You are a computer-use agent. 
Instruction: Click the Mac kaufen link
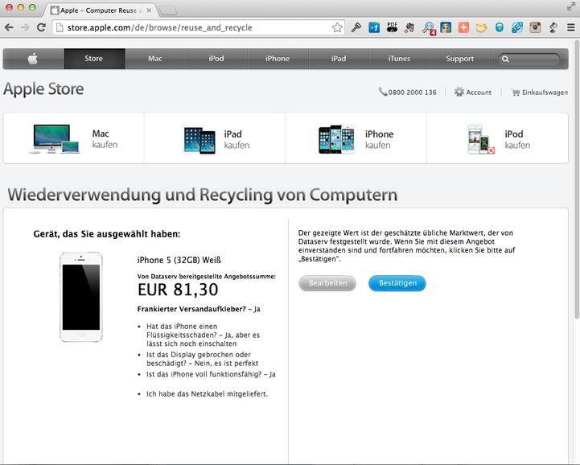105,138
